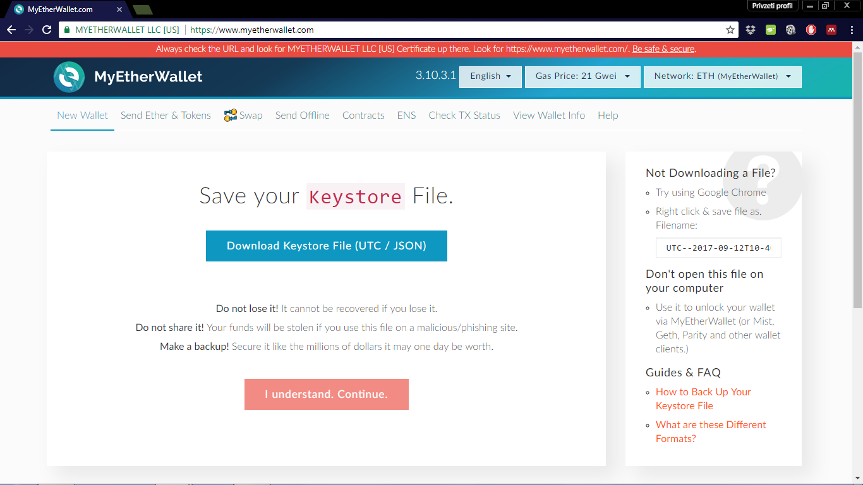
Task: Open the Send Offline tab
Action: pyautogui.click(x=303, y=116)
